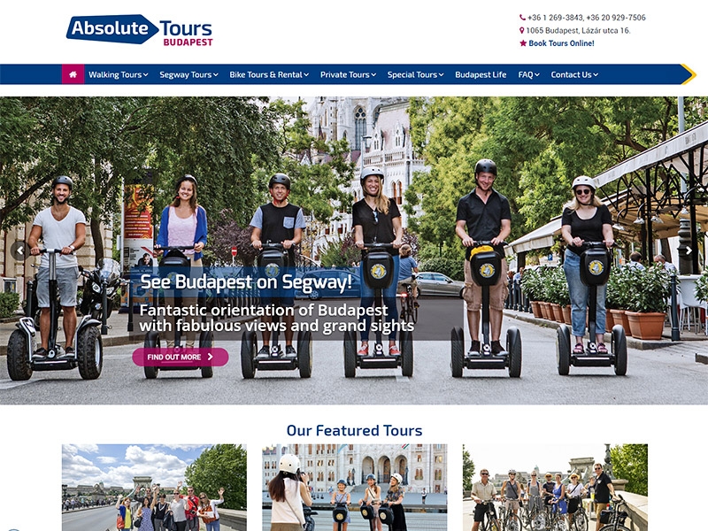This screenshot has width=708, height=531.
Task: Open the Absolute Tours Budapest logo
Action: [x=140, y=30]
